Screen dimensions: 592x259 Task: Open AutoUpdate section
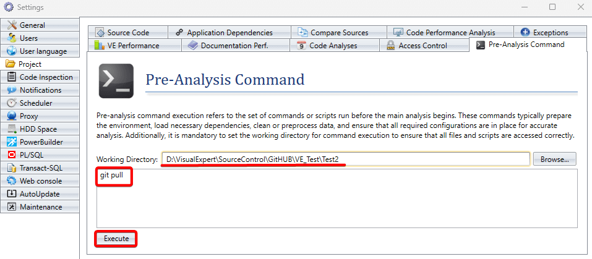(40, 194)
